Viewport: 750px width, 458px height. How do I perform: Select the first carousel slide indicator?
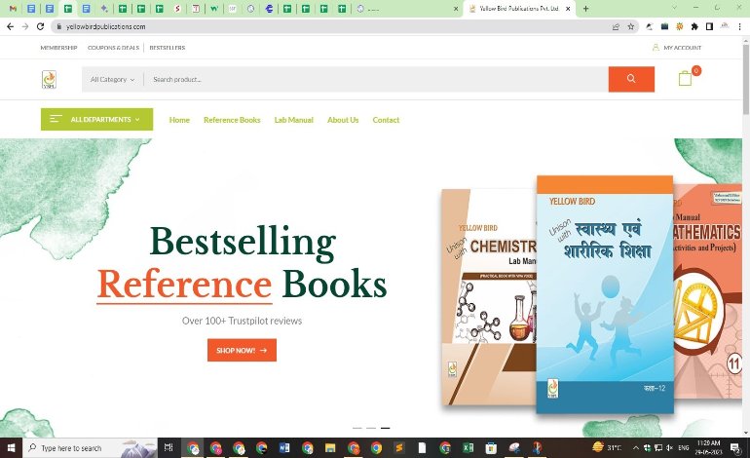click(x=356, y=428)
